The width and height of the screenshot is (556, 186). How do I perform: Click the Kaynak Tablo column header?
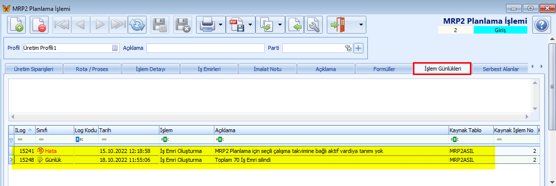coord(470,130)
